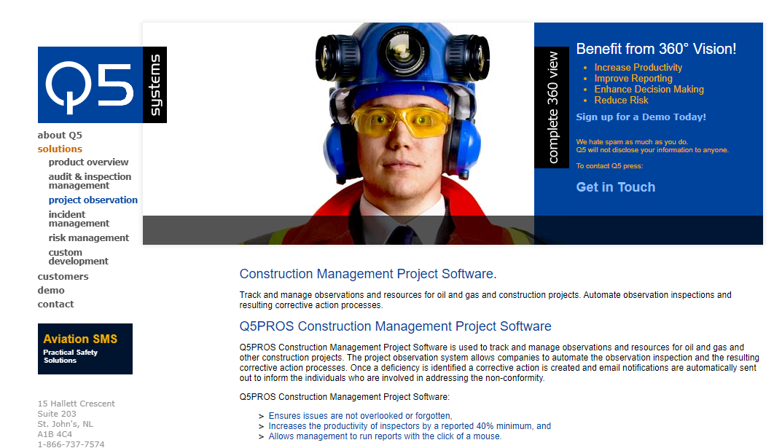The height and width of the screenshot is (448, 782).
Task: Open incident management page
Action: click(79, 219)
